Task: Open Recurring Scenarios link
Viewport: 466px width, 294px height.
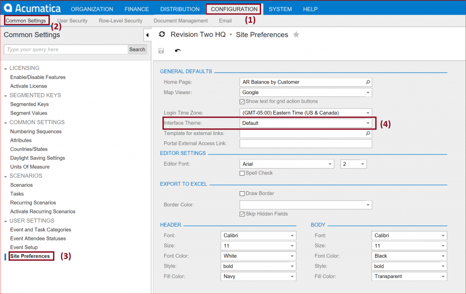Action: [33, 203]
